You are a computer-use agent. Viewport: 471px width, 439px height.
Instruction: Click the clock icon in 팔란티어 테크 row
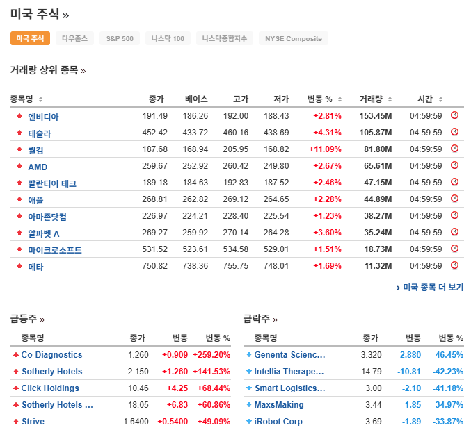[454, 182]
